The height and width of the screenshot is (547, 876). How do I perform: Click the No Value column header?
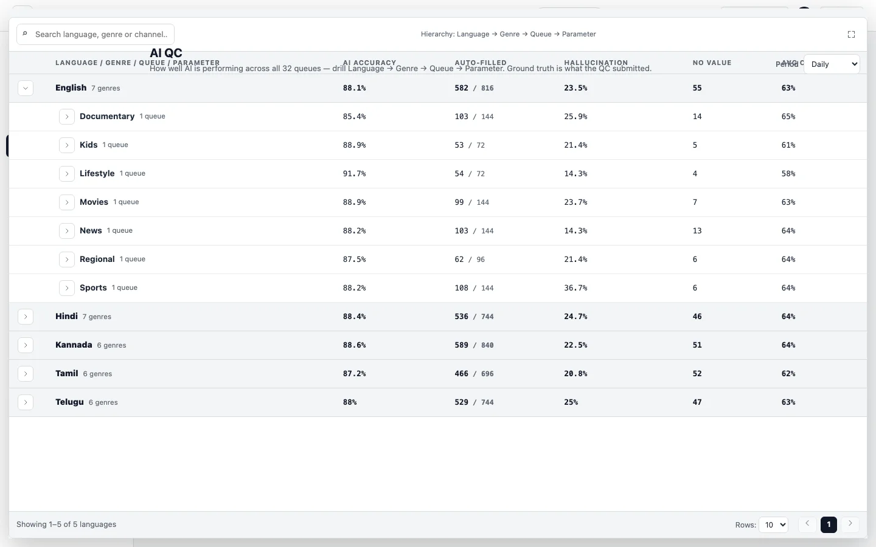(x=712, y=63)
